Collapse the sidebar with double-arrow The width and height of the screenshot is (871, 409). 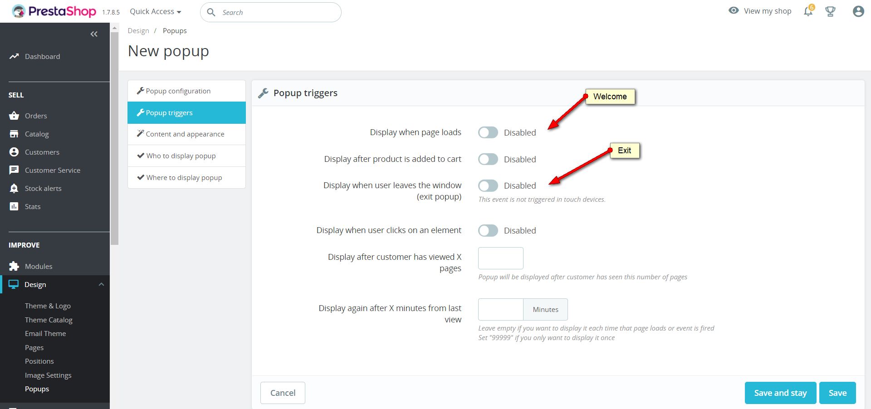(x=94, y=34)
